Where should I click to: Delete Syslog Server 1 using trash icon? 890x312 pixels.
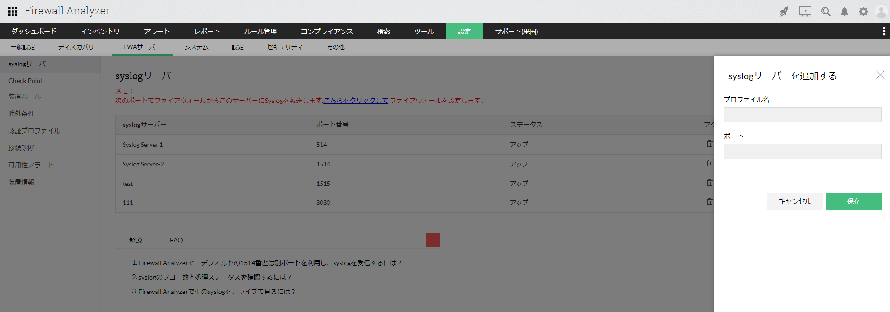(x=709, y=144)
